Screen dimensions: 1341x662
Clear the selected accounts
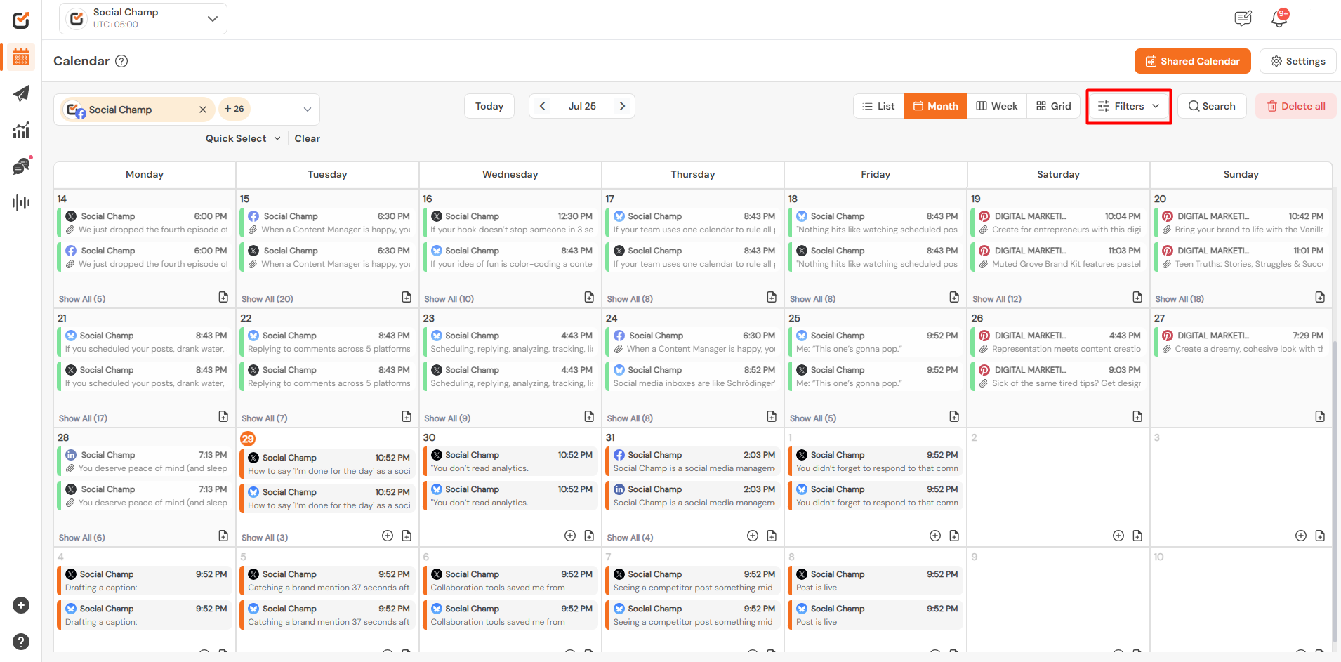click(x=307, y=138)
